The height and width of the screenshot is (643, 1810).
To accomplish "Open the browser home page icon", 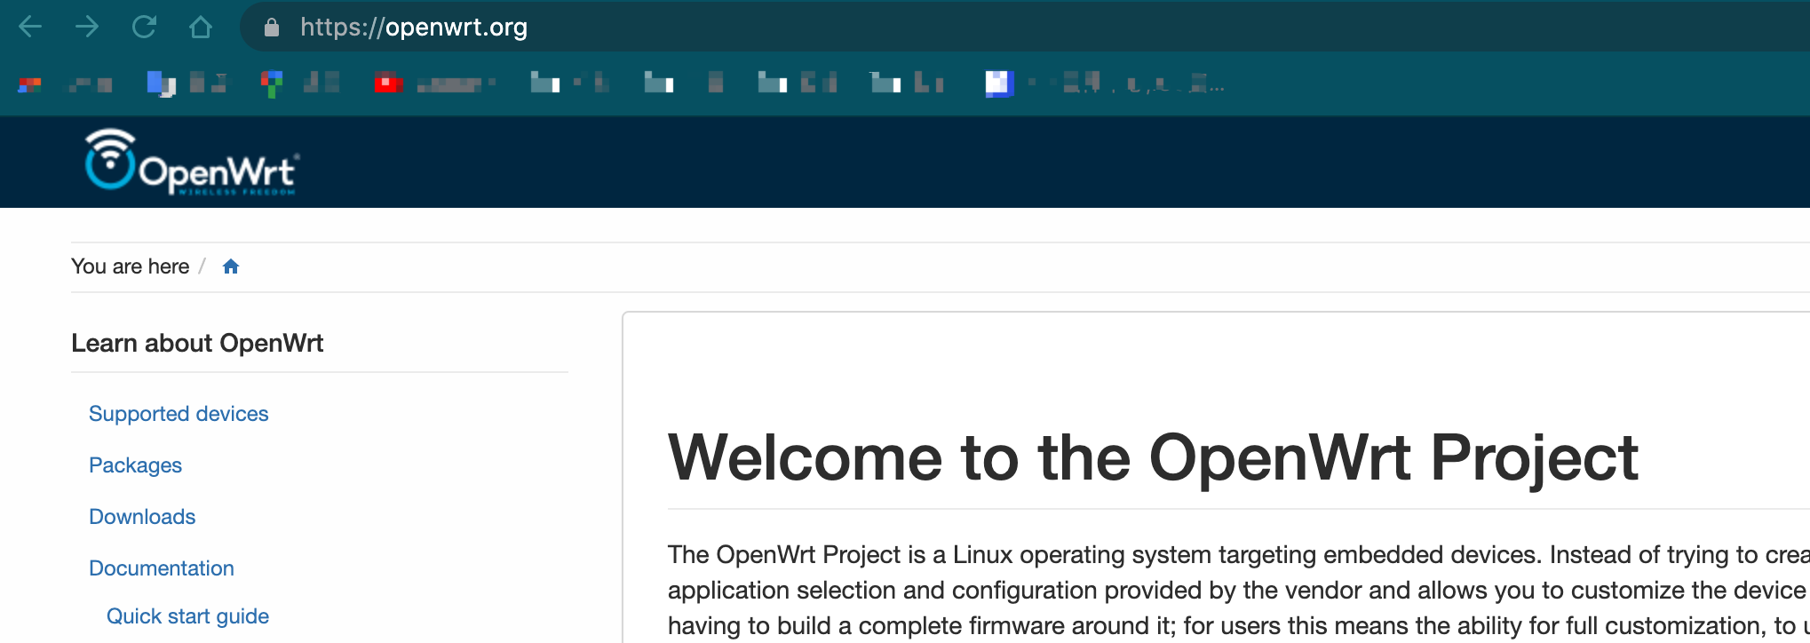I will (x=201, y=27).
